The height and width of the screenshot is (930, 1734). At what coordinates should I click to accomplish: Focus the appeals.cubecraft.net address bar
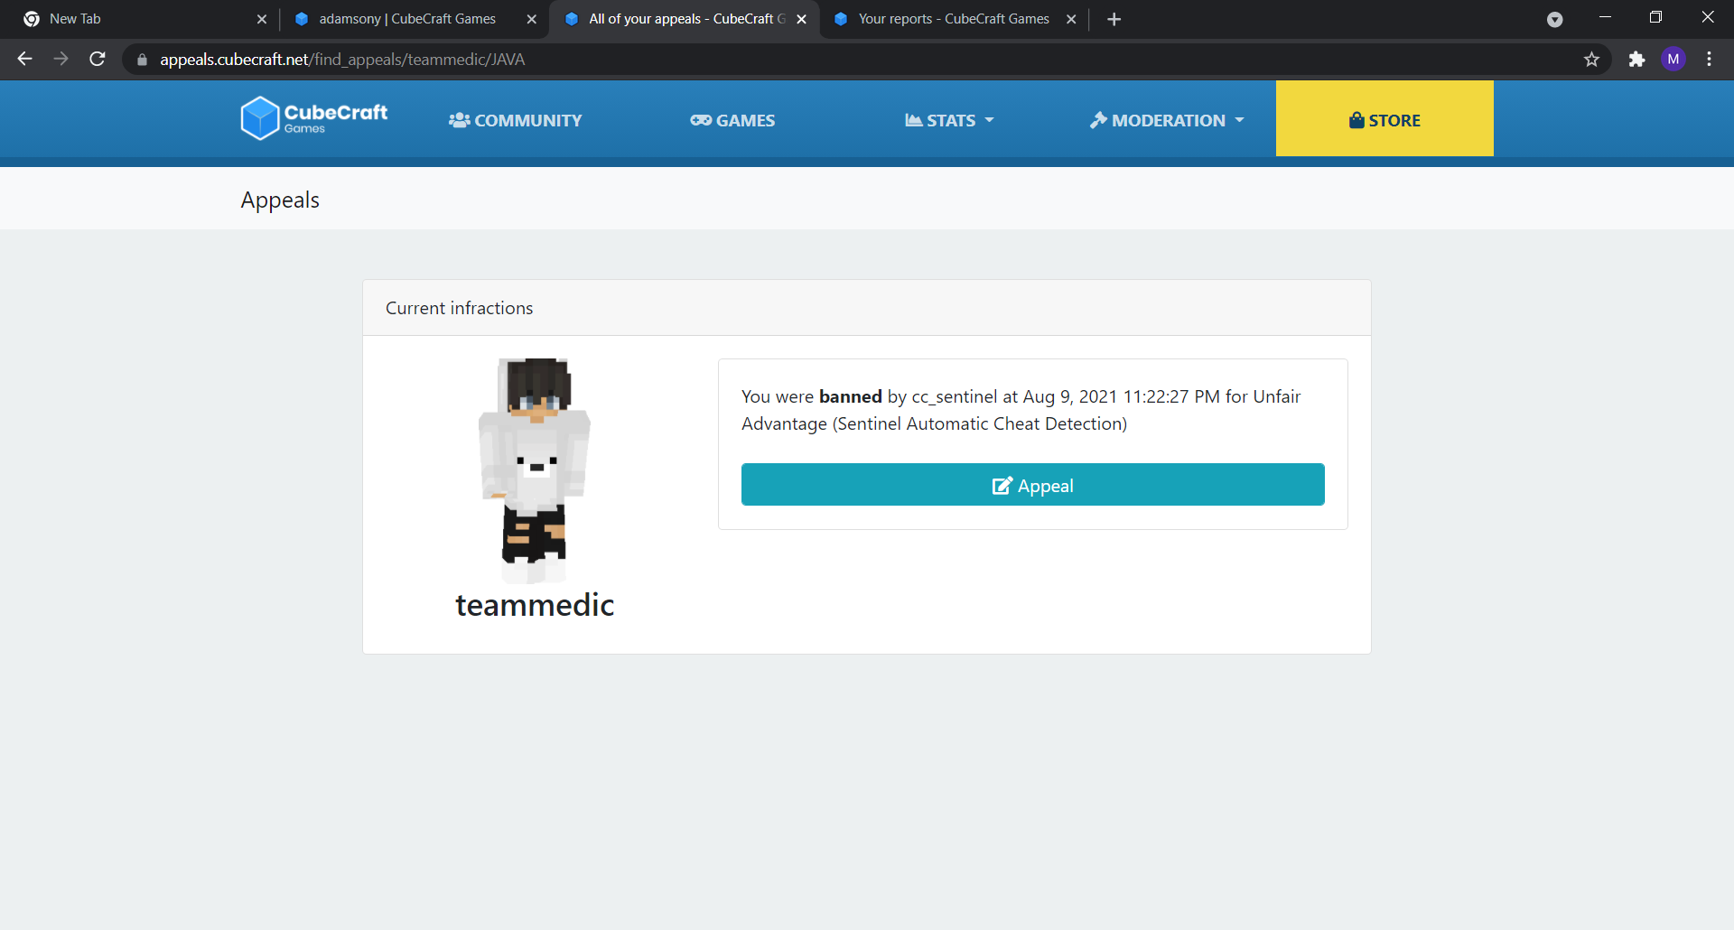[x=865, y=60]
